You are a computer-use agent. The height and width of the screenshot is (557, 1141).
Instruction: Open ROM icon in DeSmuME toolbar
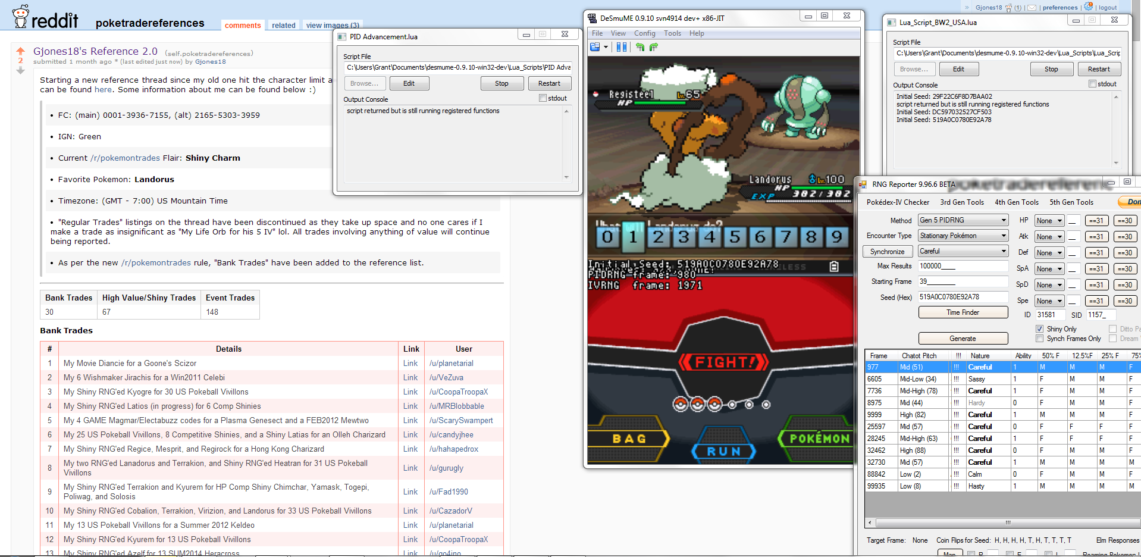tap(594, 47)
